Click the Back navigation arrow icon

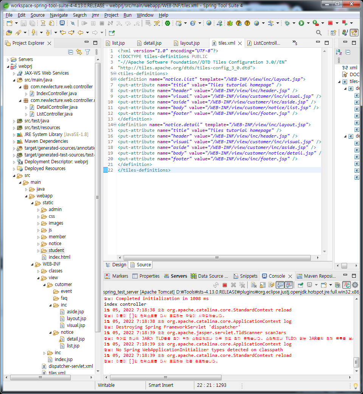81,33
